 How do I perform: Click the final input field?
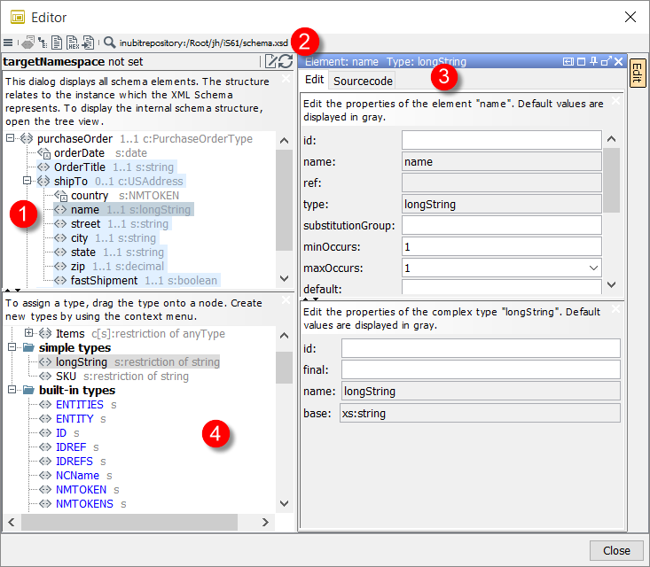tap(481, 369)
